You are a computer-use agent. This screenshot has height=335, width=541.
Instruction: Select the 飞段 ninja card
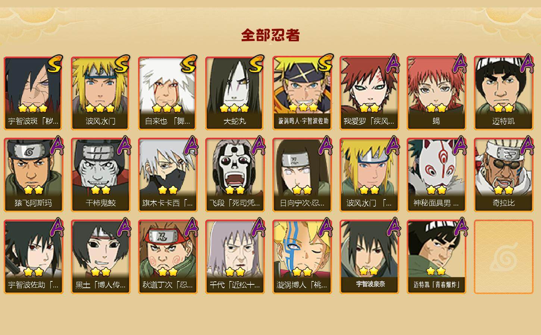(235, 175)
